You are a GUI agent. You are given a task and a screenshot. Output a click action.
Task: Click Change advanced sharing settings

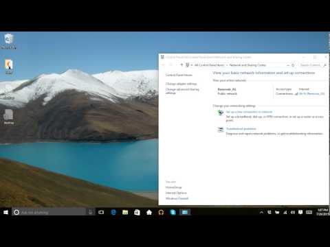(x=182, y=91)
